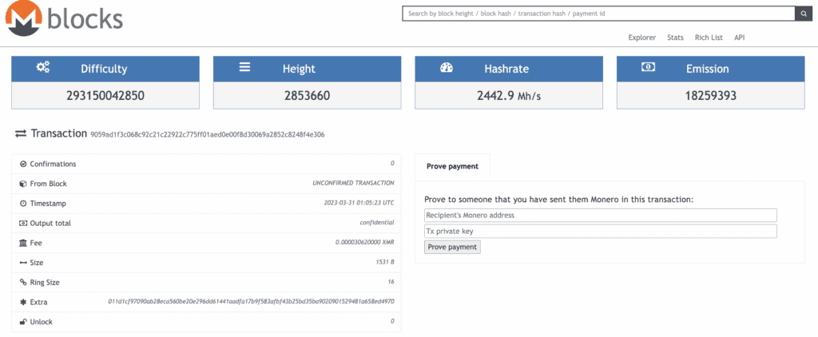Click into the Tx private key field

click(600, 232)
